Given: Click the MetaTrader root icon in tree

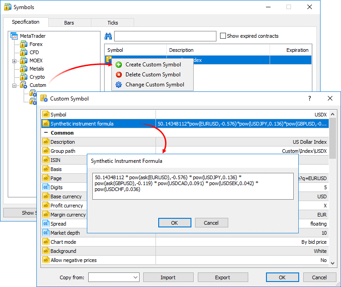Looking at the screenshot, I should tap(14, 36).
